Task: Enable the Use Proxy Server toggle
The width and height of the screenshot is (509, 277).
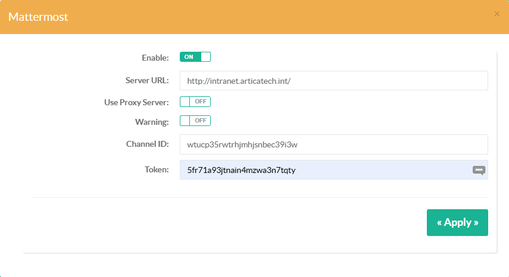Action: point(195,102)
